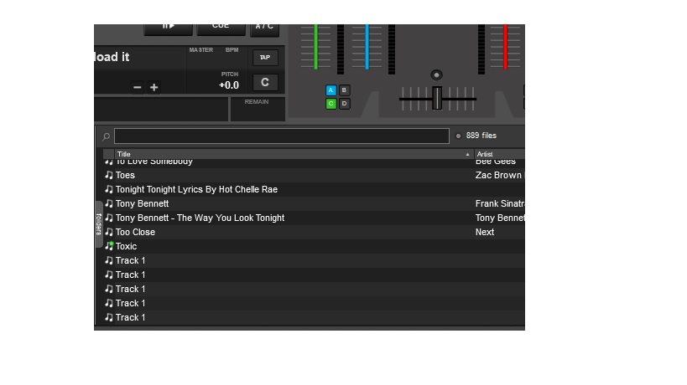687x385 pixels.
Task: Click the green volume fader
Action: 315,47
